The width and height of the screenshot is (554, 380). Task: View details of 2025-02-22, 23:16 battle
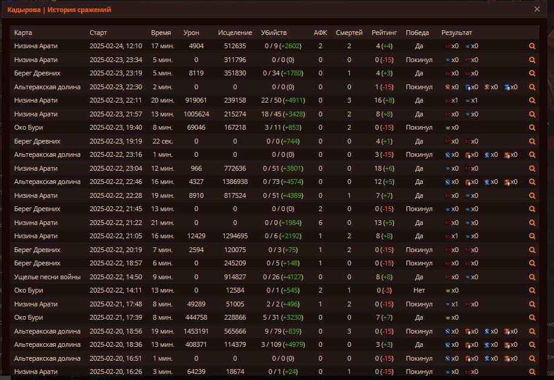click(x=532, y=155)
